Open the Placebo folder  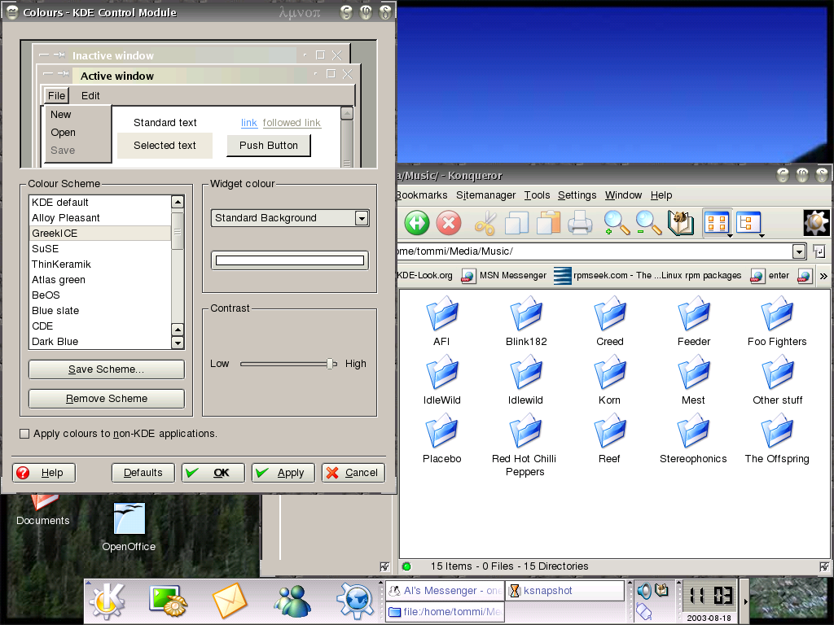(x=442, y=439)
